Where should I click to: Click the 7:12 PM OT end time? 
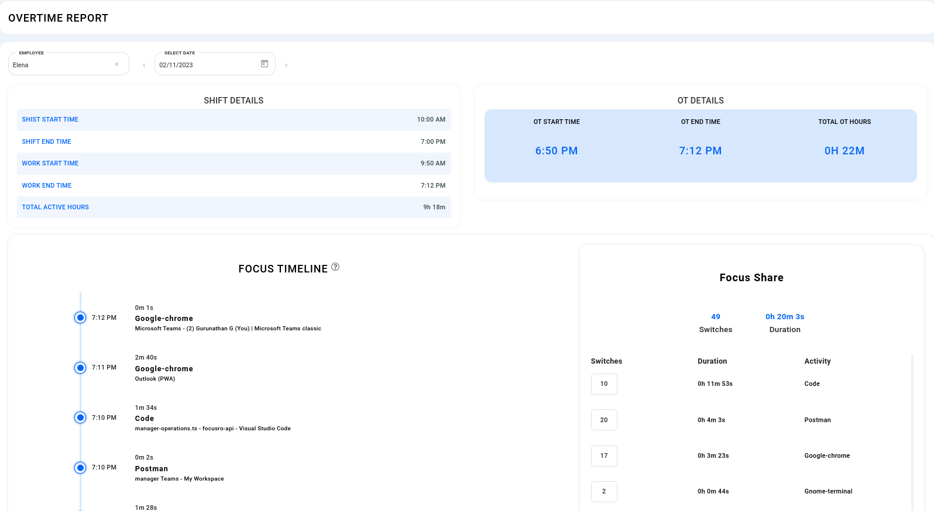coord(700,151)
